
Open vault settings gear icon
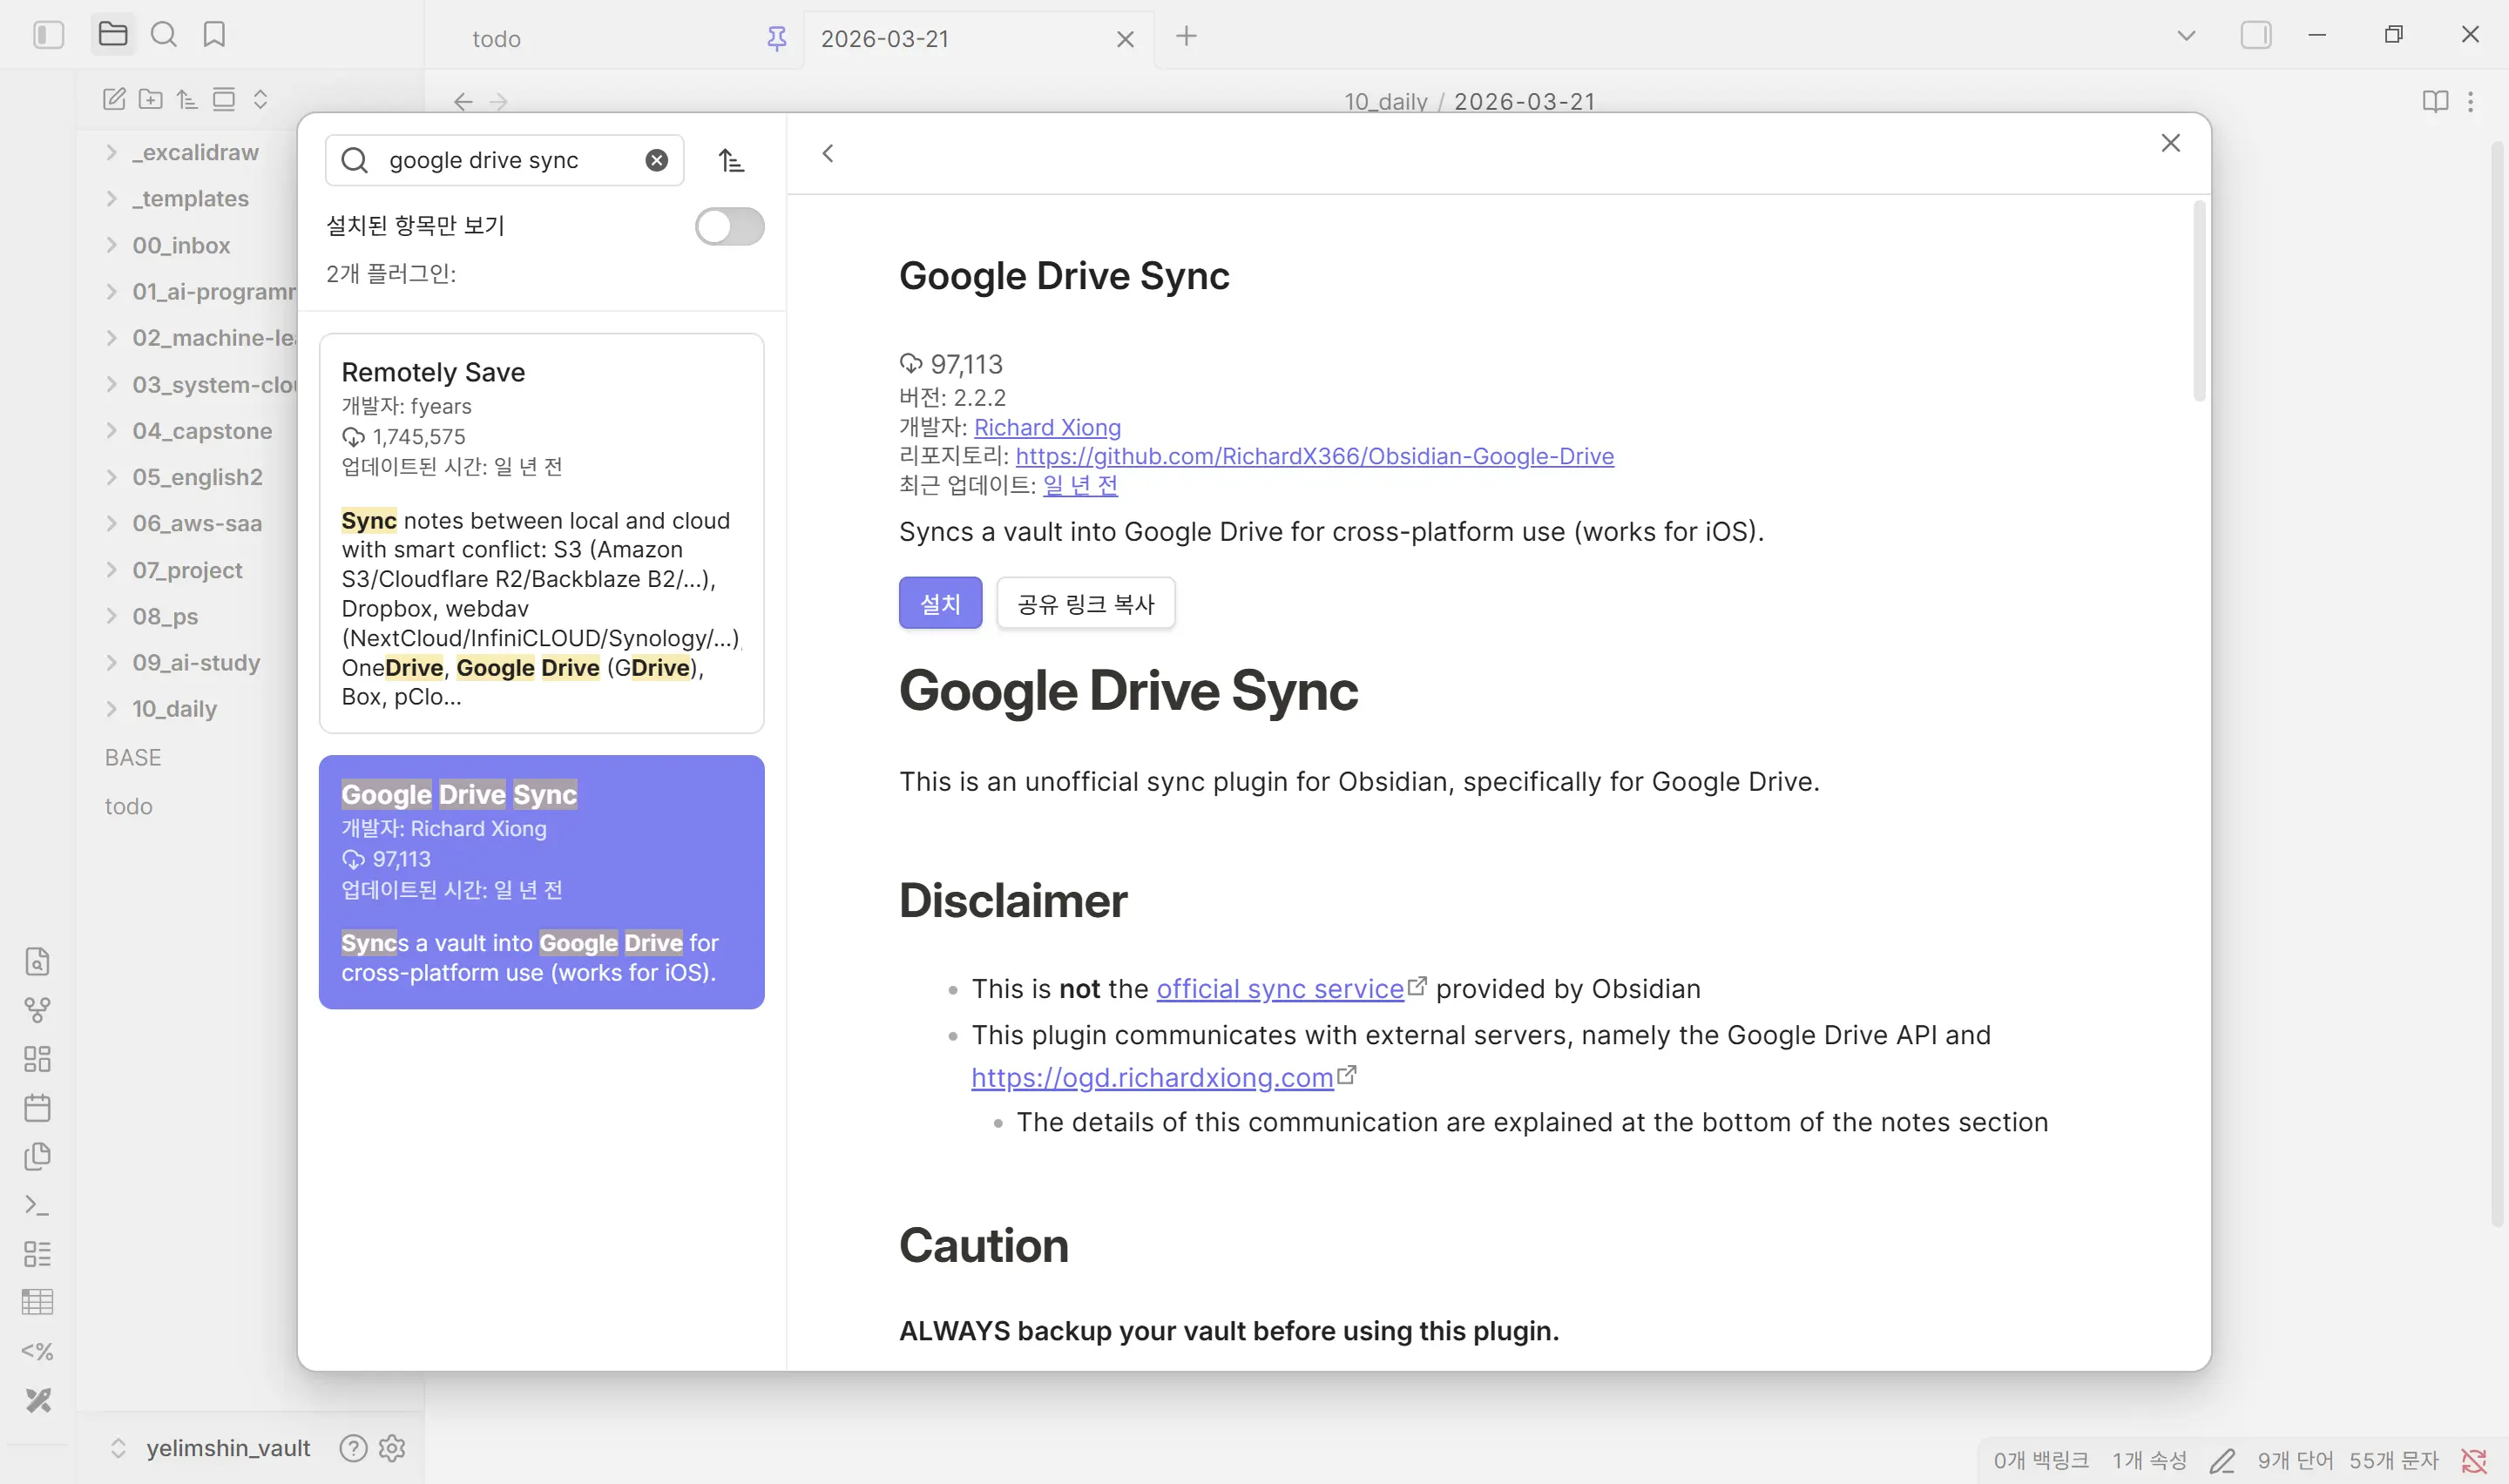[392, 1448]
